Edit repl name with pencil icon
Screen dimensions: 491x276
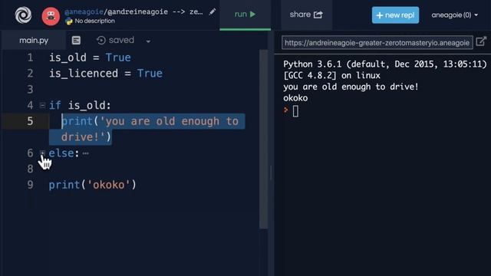(213, 12)
